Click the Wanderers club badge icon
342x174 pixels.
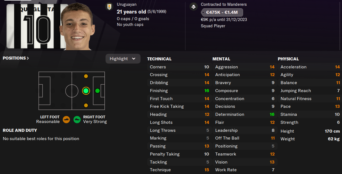[x=193, y=7]
